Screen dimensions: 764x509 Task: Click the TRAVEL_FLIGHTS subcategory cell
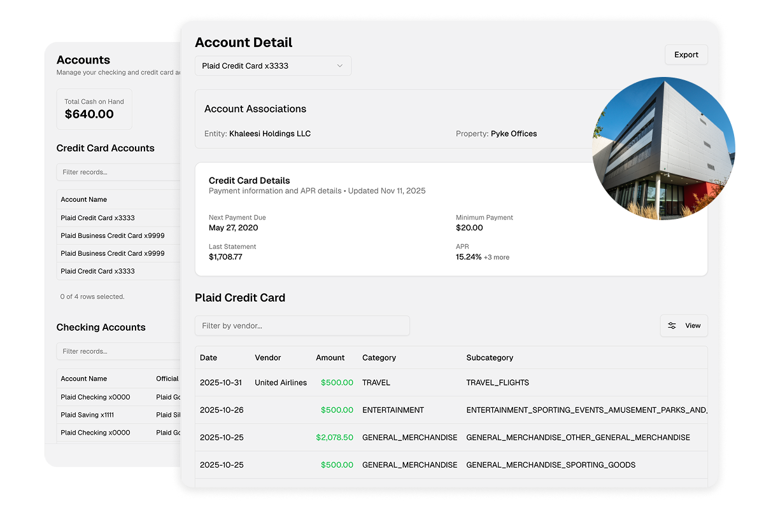tap(498, 383)
